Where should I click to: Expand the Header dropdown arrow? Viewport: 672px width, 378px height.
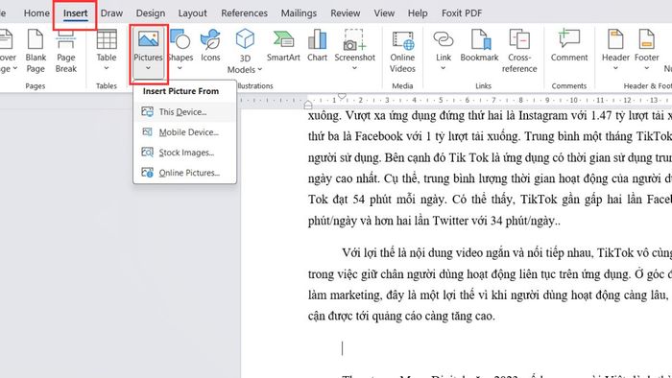pos(615,68)
